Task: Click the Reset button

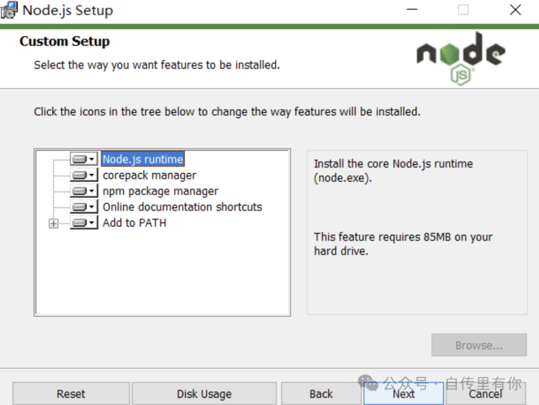Action: (x=71, y=394)
